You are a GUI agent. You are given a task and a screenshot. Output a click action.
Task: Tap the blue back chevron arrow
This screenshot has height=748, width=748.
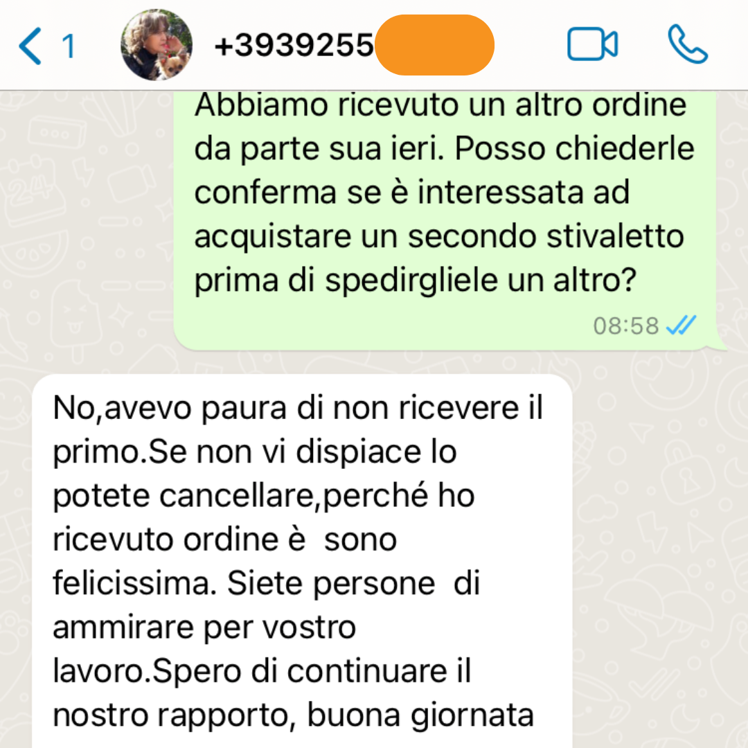coord(30,46)
